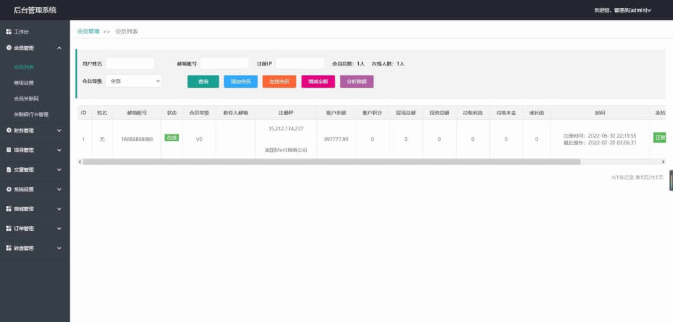
Task: Click the orange 在线会员 button
Action: click(x=279, y=81)
